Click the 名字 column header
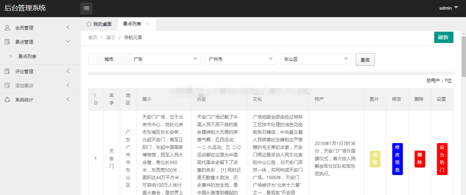The height and width of the screenshot is (195, 466). pyautogui.click(x=111, y=99)
